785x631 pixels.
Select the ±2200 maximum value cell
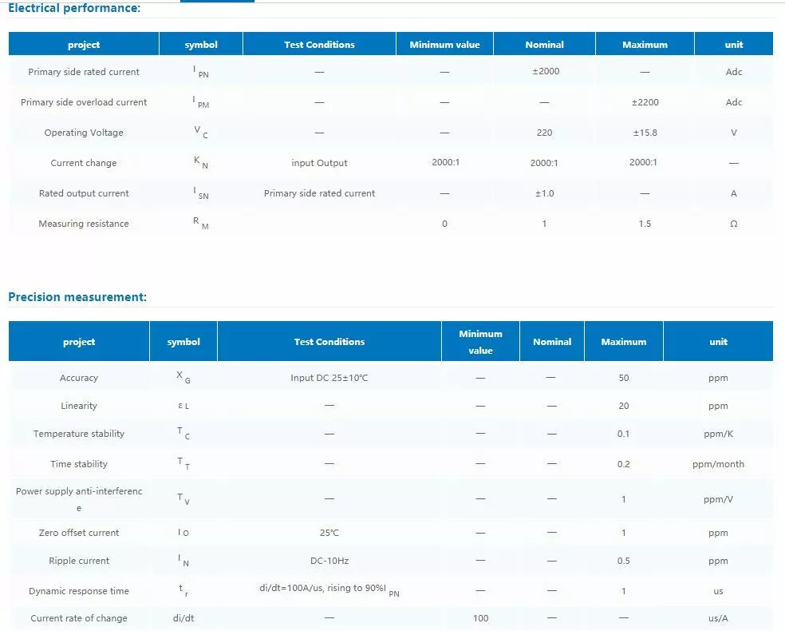[645, 102]
